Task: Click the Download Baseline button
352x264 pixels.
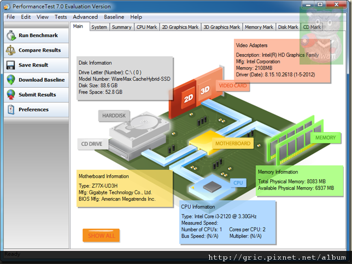Action: (x=36, y=80)
